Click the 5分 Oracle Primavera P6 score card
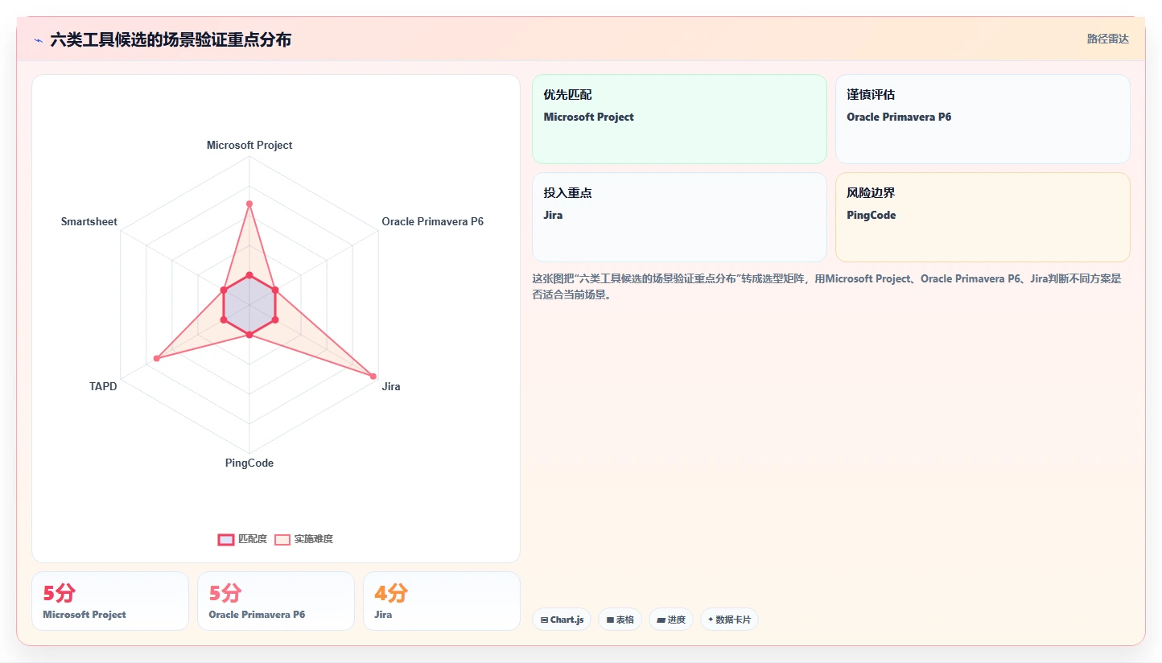Image resolution: width=1162 pixels, height=663 pixels. (276, 601)
